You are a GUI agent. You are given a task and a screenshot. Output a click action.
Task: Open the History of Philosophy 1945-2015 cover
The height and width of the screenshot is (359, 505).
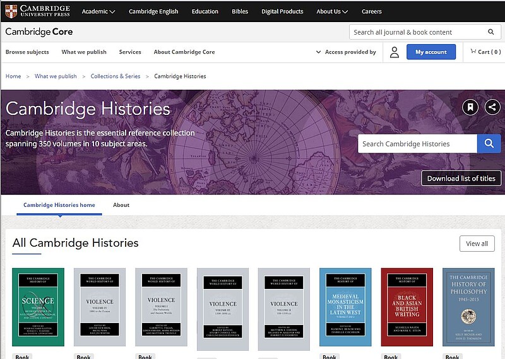click(468, 307)
